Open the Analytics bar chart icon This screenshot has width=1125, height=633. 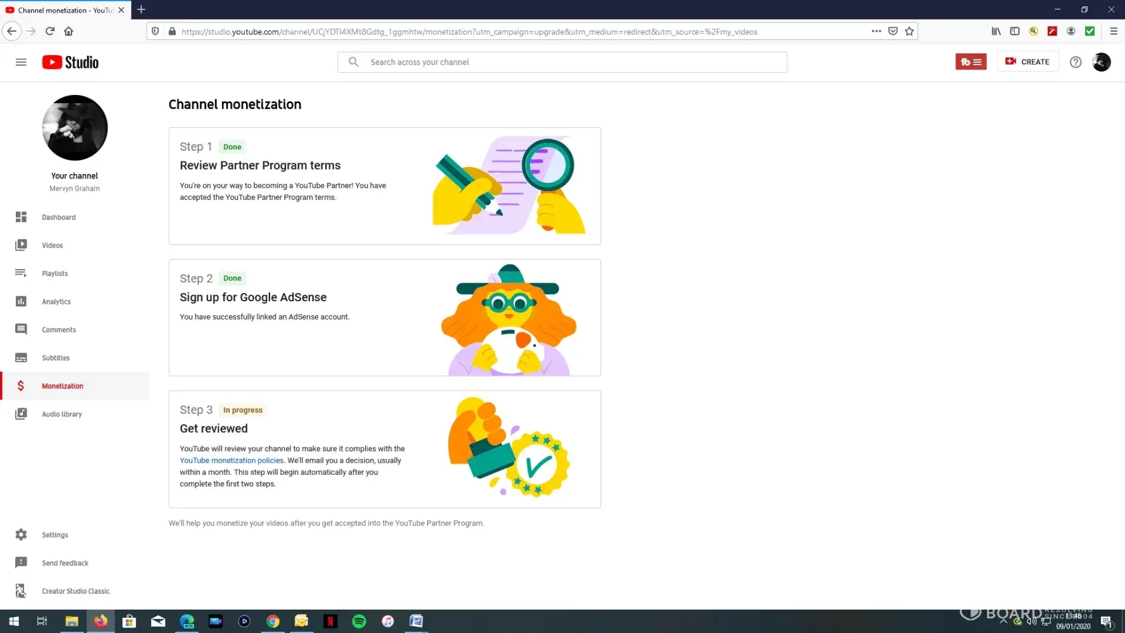[21, 301]
